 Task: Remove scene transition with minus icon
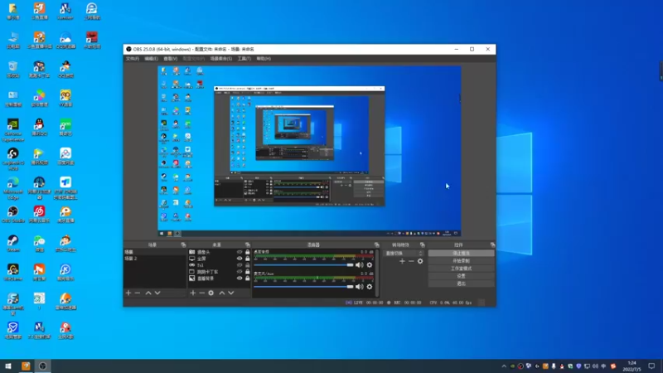tap(411, 261)
